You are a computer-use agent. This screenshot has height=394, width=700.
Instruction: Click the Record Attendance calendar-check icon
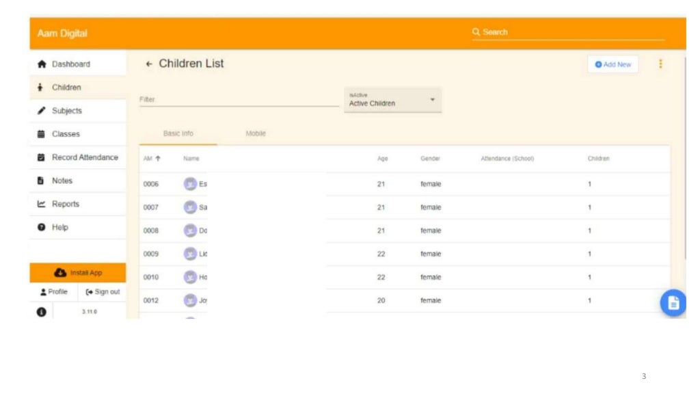click(x=41, y=157)
